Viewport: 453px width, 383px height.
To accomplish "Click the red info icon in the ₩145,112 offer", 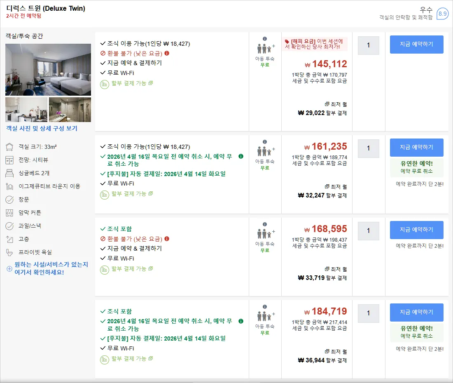I will (x=167, y=53).
